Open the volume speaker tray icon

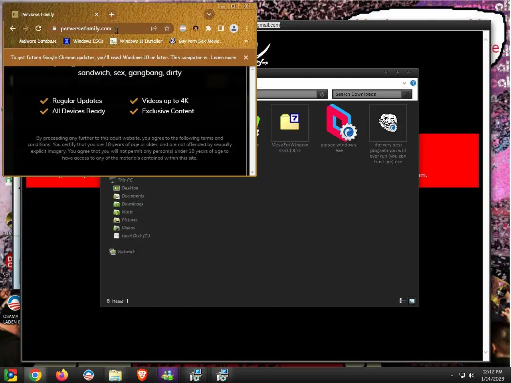coord(471,375)
